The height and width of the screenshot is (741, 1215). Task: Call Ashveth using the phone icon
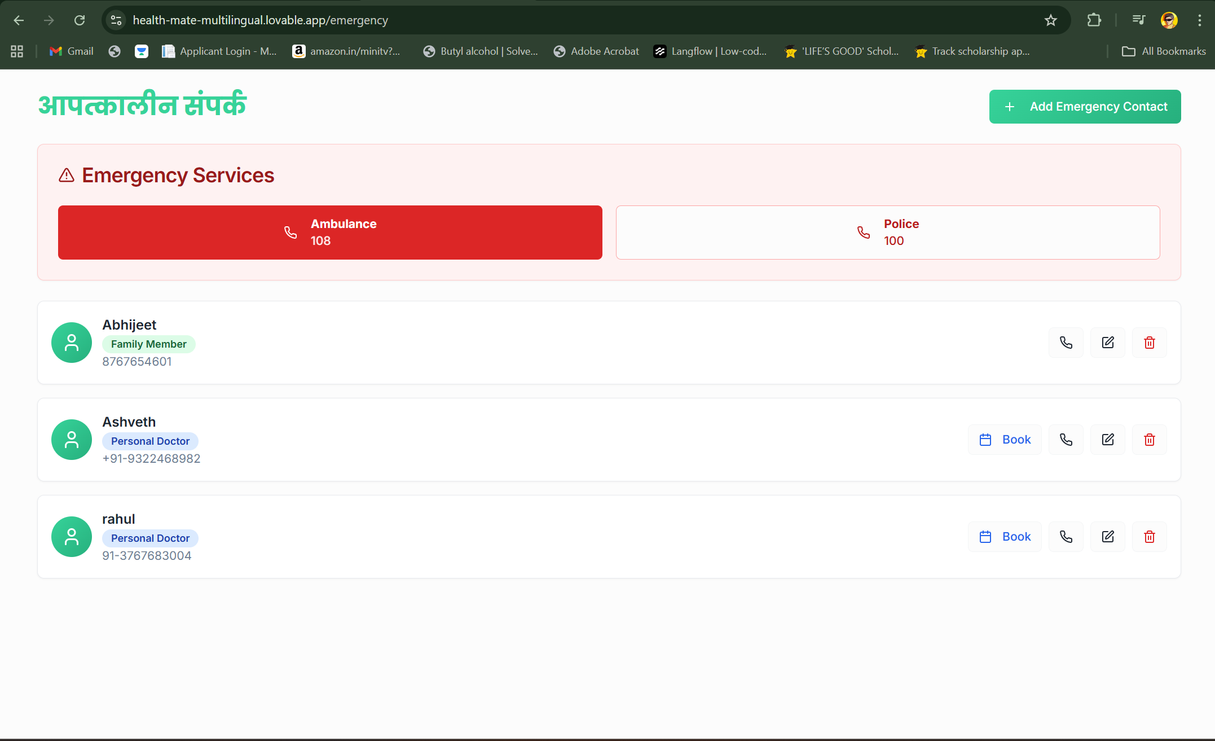pyautogui.click(x=1066, y=440)
